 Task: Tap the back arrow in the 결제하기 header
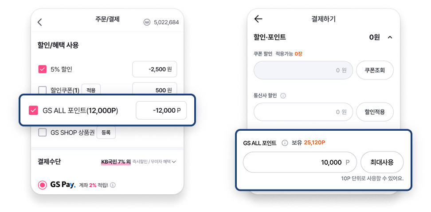coord(259,19)
